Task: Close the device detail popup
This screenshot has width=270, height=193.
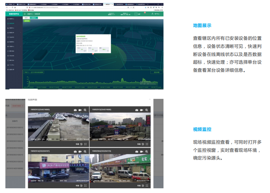Action: [109, 35]
